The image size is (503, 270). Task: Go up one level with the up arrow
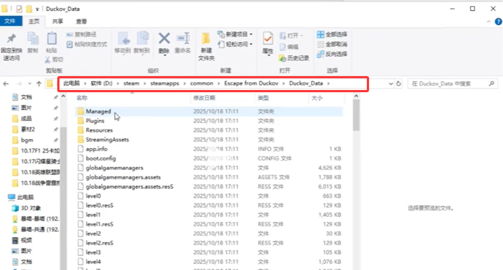[38, 83]
